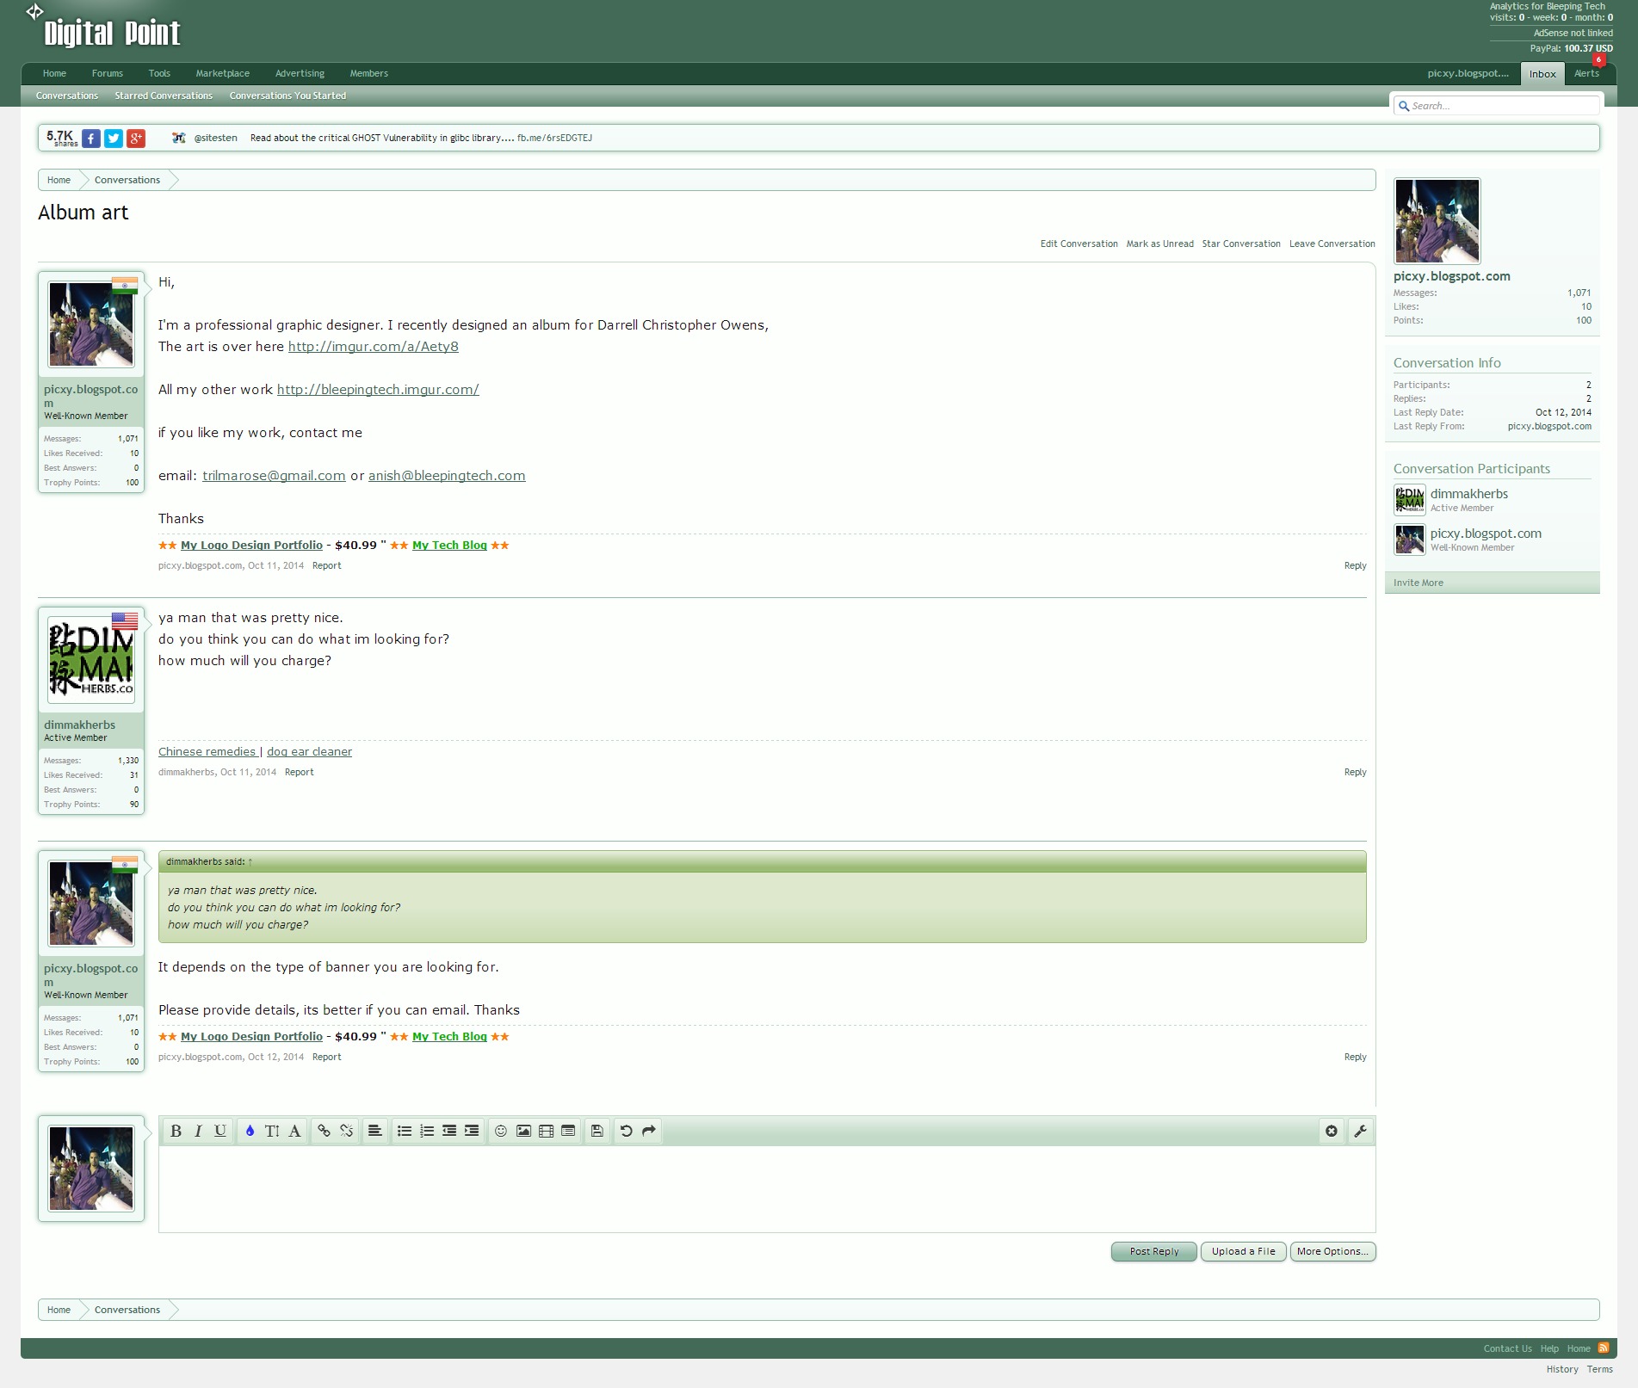This screenshot has height=1388, width=1638.
Task: Redo the last edit in the editor
Action: point(649,1131)
